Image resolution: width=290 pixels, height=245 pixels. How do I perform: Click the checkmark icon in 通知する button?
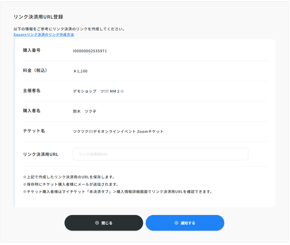[x=176, y=223]
